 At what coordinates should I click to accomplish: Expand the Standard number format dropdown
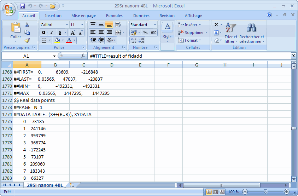155,25
